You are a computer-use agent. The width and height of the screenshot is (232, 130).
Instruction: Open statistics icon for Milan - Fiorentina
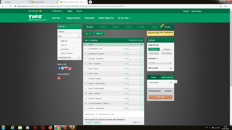coord(127,64)
